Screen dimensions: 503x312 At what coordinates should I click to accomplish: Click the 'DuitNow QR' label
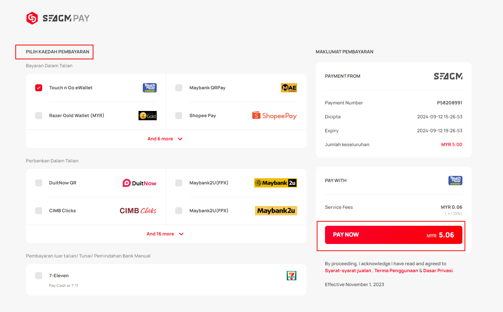(63, 183)
